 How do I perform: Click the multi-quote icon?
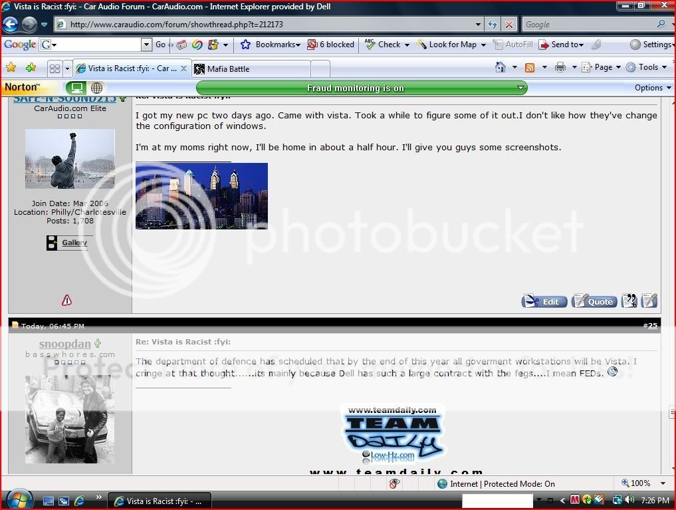point(629,301)
